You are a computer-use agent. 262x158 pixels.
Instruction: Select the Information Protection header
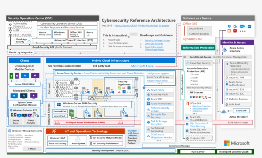point(198,48)
